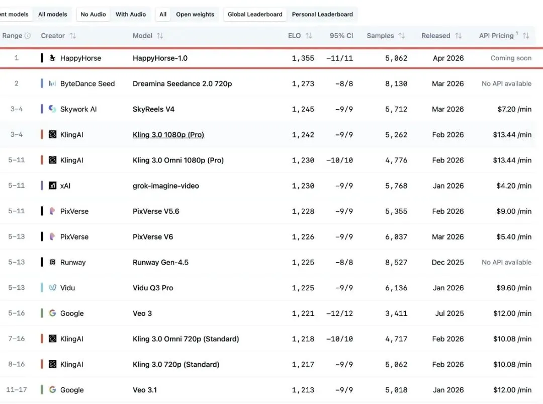This screenshot has height=404, width=543.
Task: Click the Vidu logo icon
Action: pos(52,288)
